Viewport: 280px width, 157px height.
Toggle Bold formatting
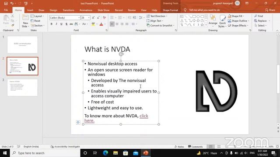click(x=52, y=24)
